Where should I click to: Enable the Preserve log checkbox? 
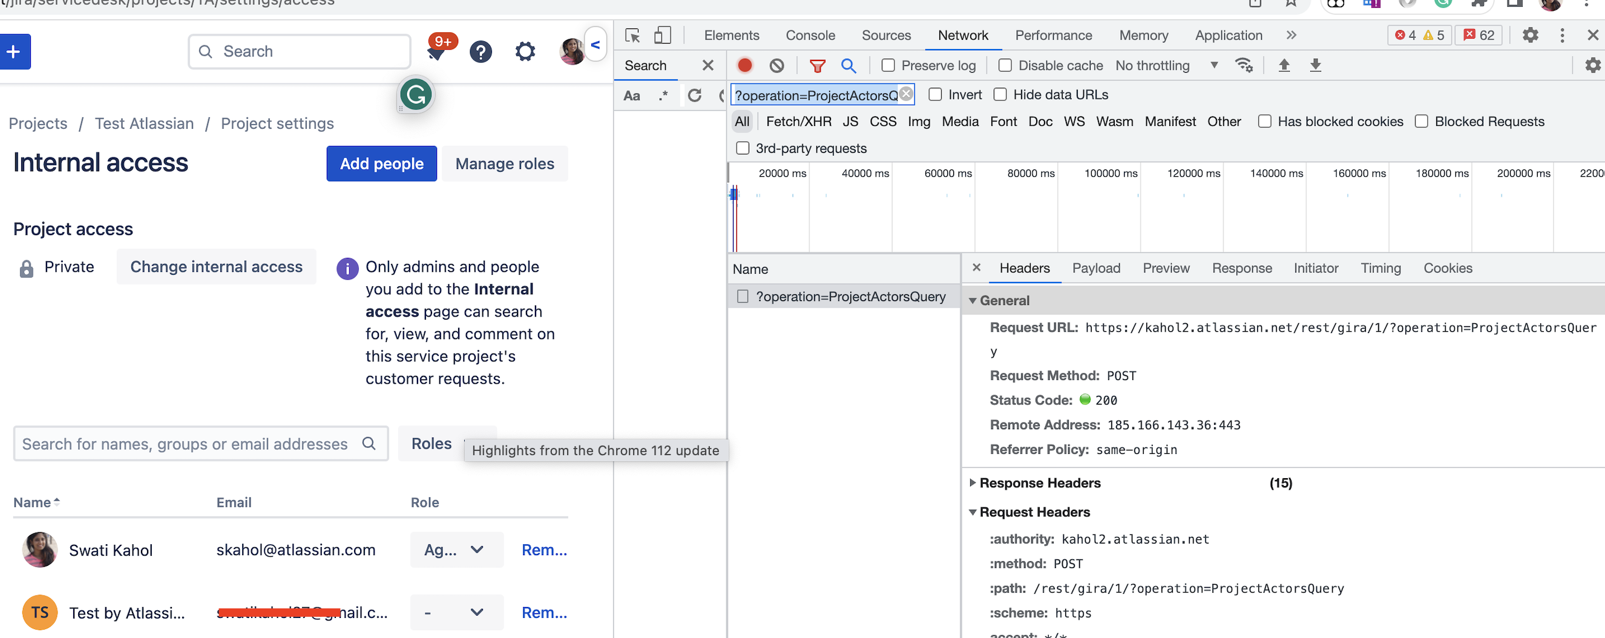tap(888, 65)
